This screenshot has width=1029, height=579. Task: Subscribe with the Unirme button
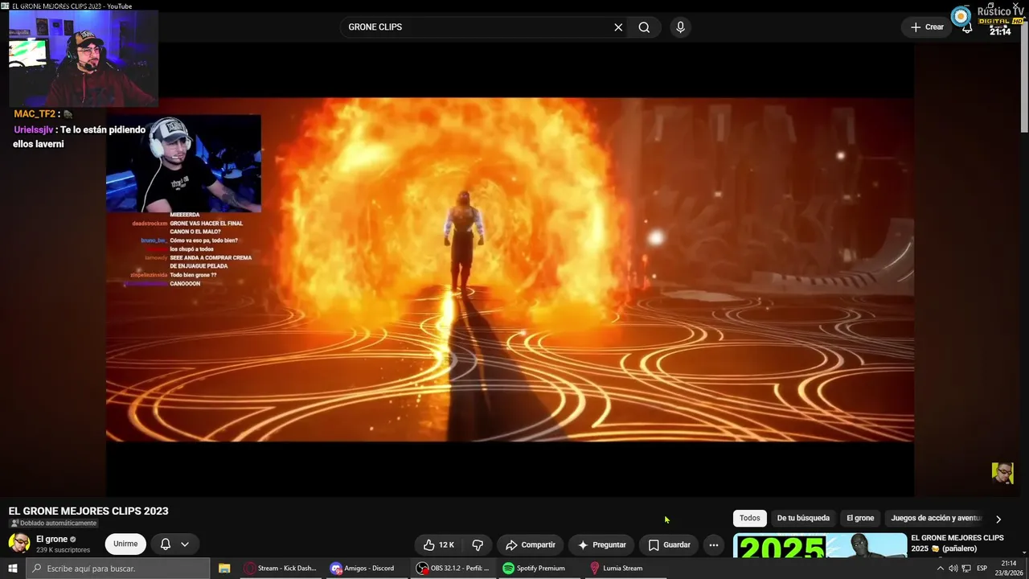pos(125,544)
